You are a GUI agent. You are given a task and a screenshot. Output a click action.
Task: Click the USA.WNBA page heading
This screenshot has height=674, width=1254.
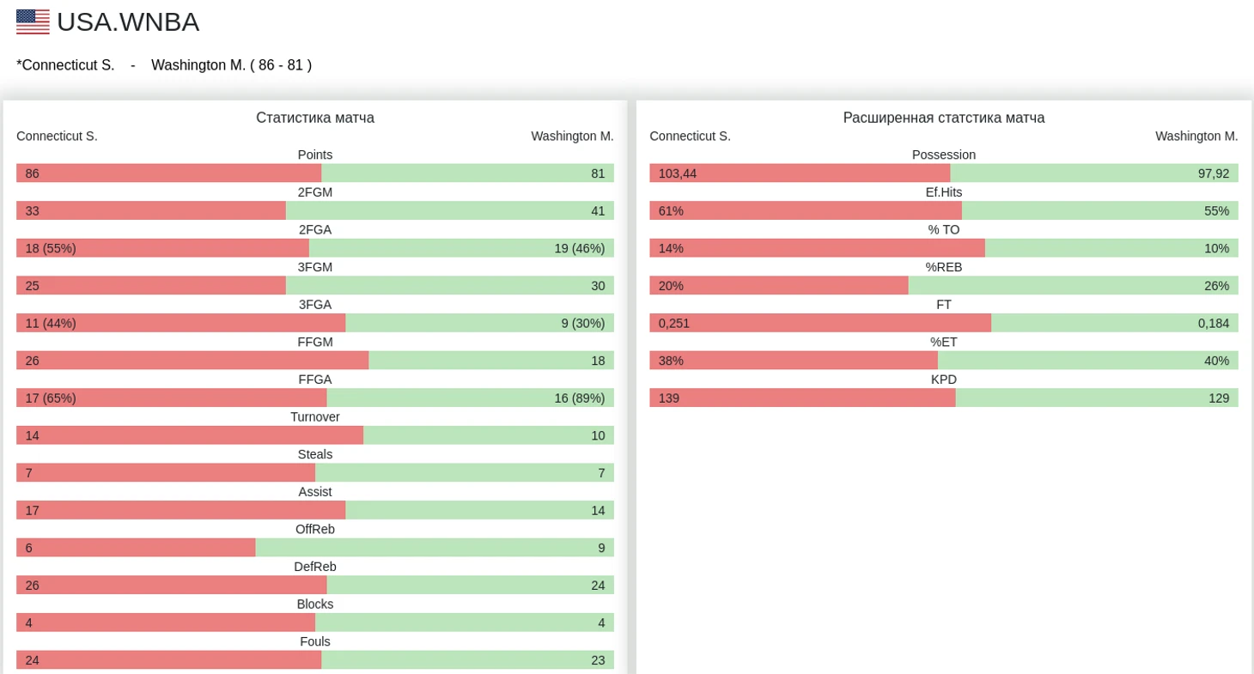tap(128, 22)
